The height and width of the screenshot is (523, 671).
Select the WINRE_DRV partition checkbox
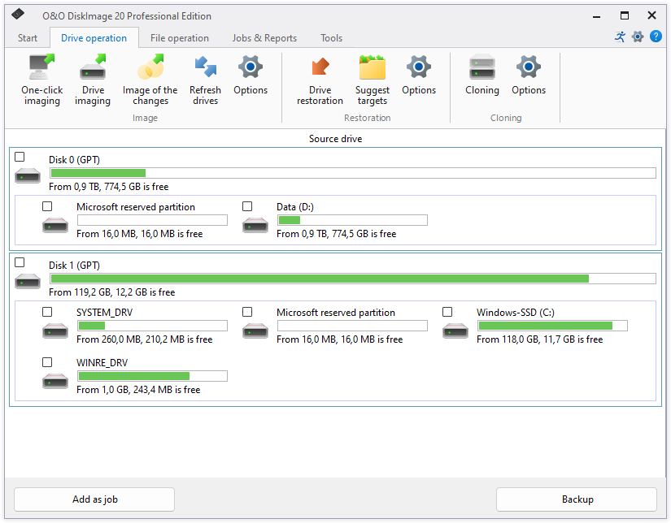coord(47,362)
